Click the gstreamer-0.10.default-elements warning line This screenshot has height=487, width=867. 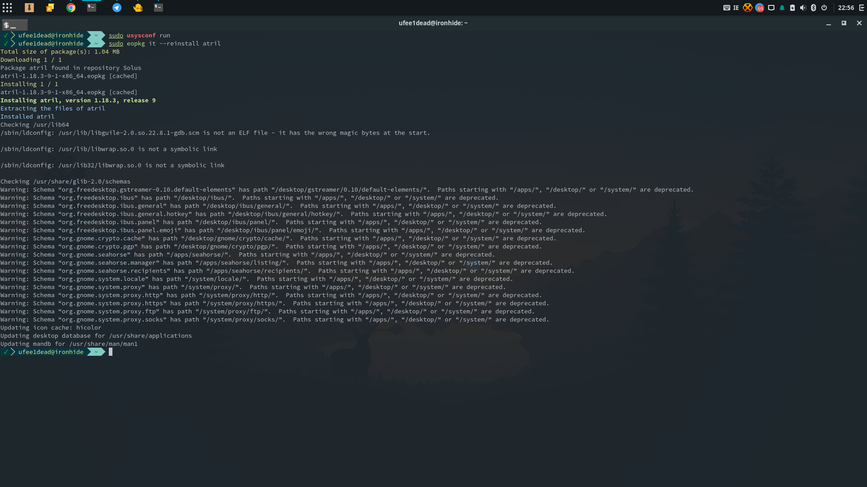pyautogui.click(x=347, y=189)
